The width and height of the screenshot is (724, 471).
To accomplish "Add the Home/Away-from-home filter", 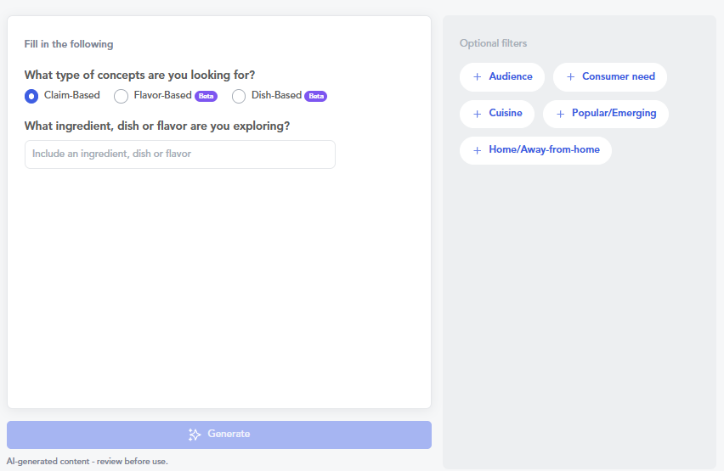I will pos(535,150).
